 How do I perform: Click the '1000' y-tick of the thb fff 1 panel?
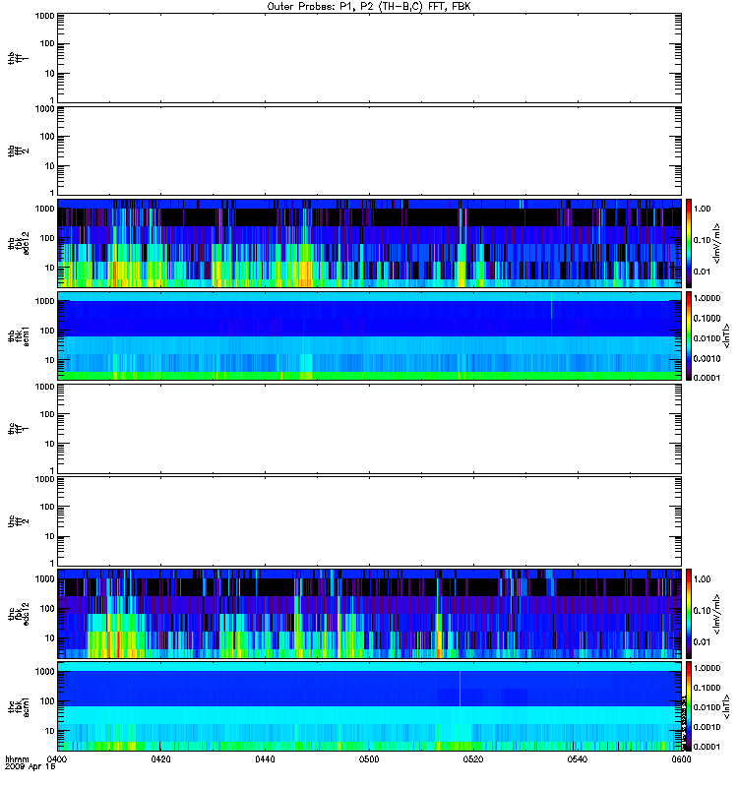tap(44, 16)
